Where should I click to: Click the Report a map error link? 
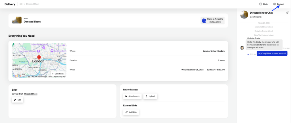point(60,77)
